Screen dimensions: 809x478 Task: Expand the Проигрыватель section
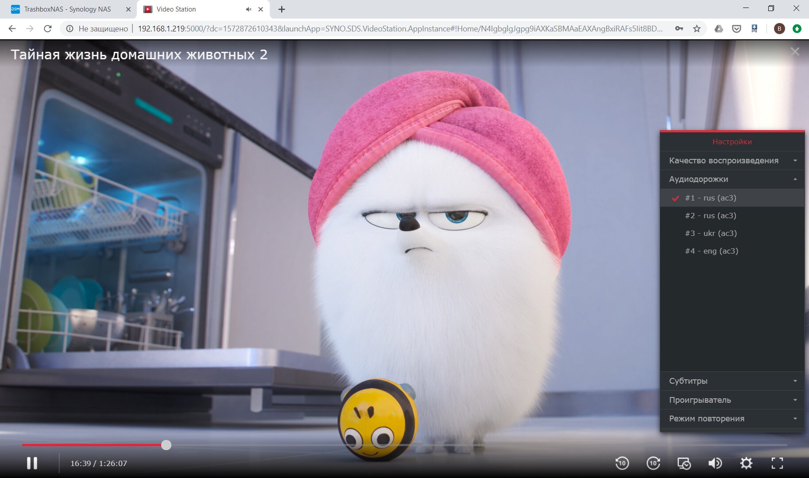pos(732,400)
